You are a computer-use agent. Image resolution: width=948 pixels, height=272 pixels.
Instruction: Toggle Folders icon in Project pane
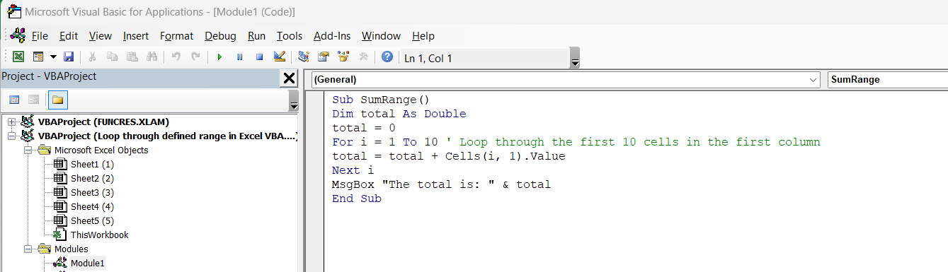click(57, 100)
